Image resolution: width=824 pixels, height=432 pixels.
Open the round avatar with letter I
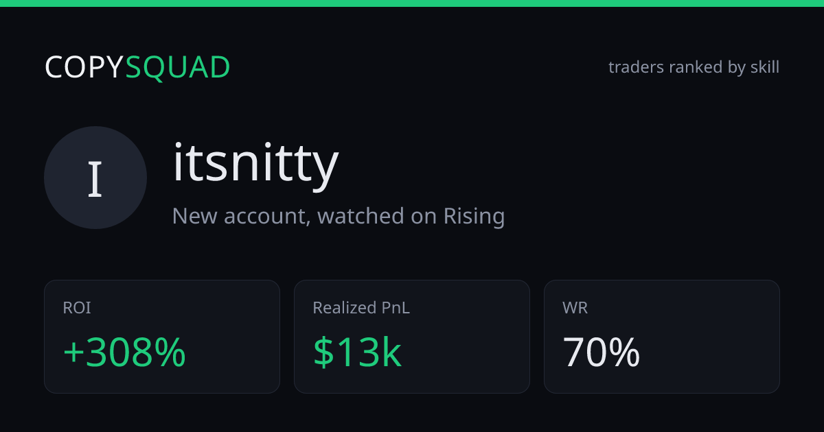click(95, 178)
